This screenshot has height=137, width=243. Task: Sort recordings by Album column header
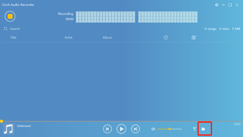click(107, 38)
